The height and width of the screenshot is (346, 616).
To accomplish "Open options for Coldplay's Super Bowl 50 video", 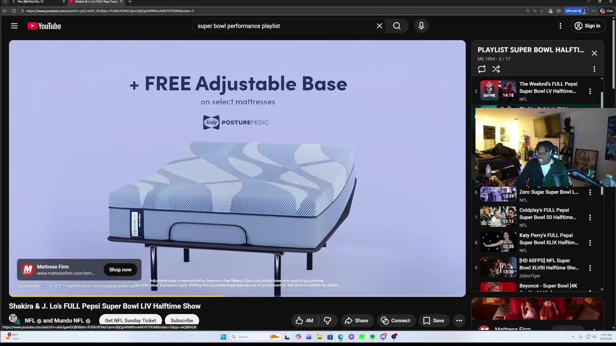I will pos(590,218).
